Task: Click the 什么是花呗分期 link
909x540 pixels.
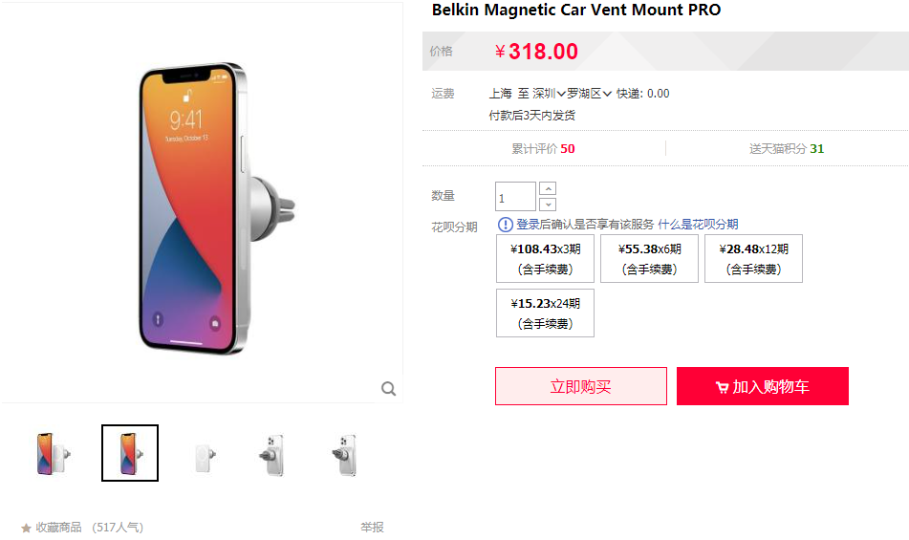Action: pos(698,225)
